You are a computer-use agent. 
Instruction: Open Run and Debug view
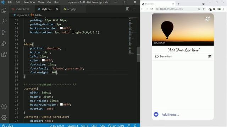coord(4,43)
